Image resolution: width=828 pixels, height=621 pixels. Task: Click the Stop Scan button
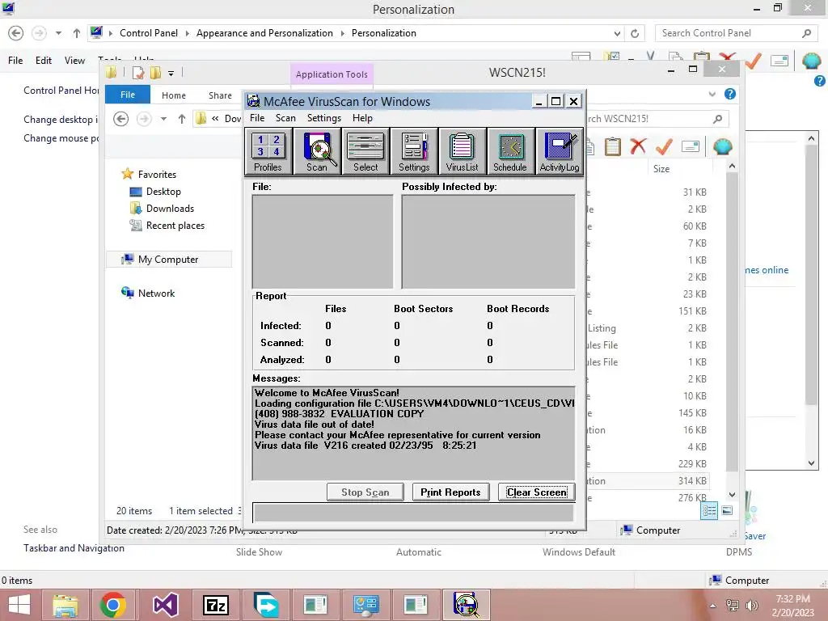[365, 492]
